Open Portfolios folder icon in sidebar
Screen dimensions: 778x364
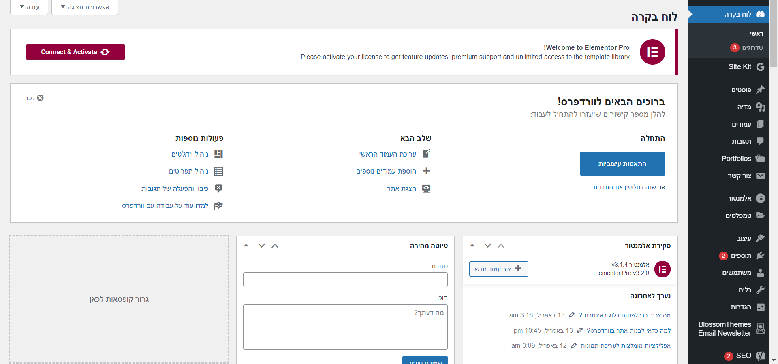761,159
